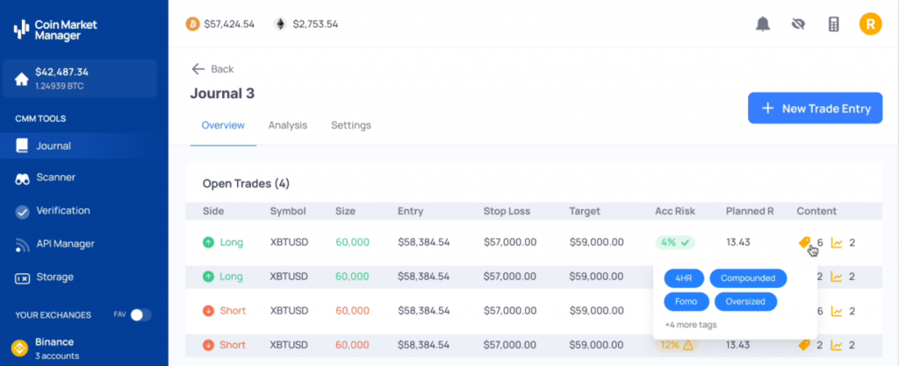Click the home icon beside account balance
Screen dimensions: 899x366
22,79
